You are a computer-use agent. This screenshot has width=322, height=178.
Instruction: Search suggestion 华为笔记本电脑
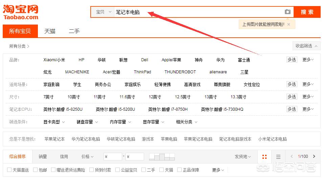click(86, 139)
